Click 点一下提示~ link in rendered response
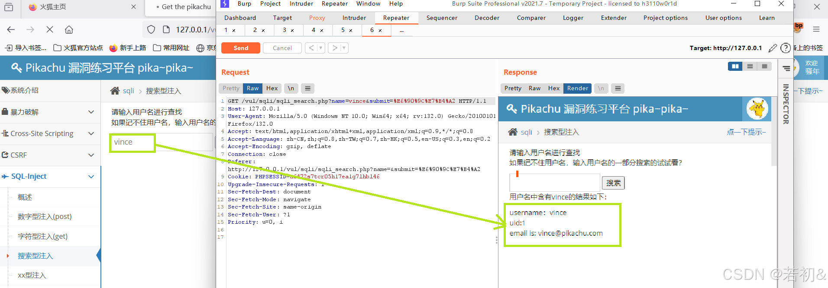 pyautogui.click(x=746, y=132)
